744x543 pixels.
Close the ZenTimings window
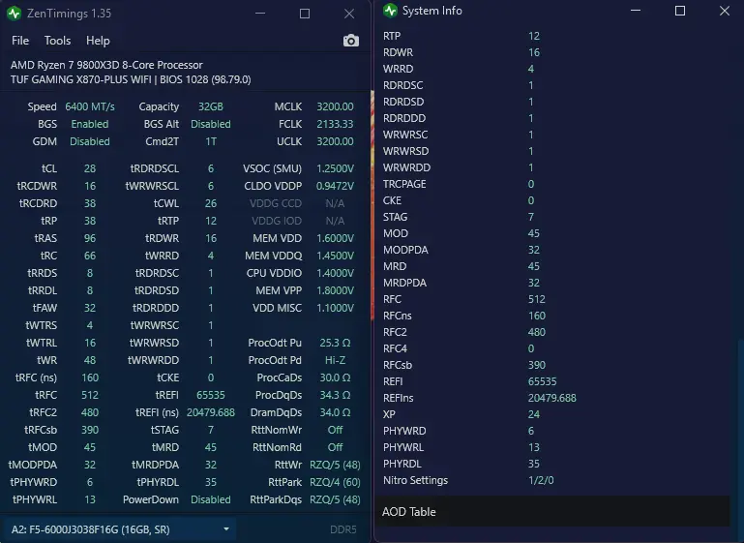point(349,14)
